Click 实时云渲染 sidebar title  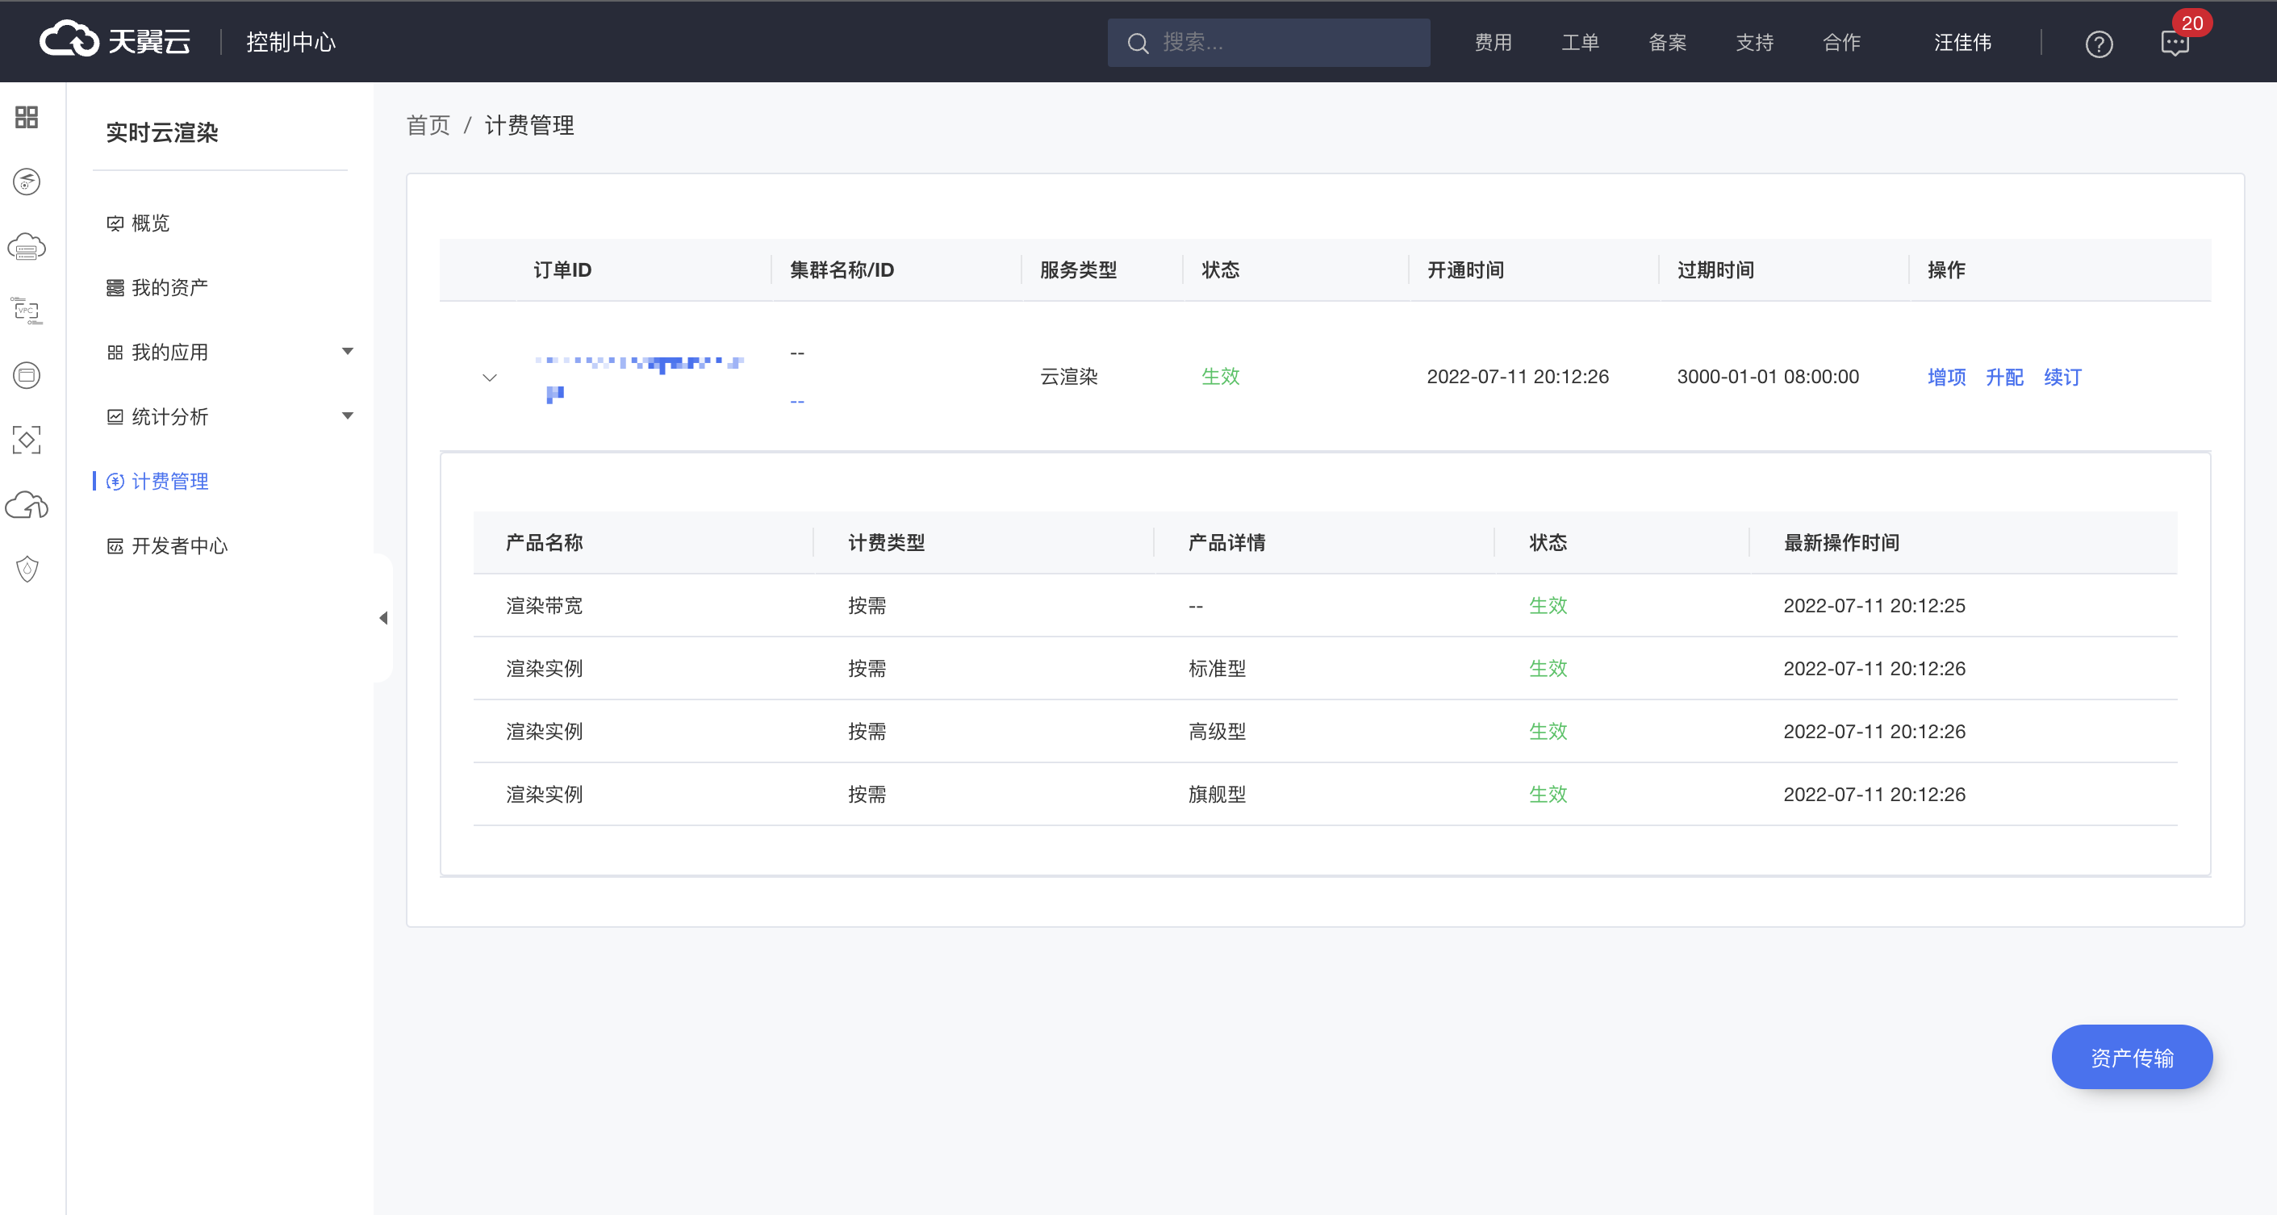(161, 132)
